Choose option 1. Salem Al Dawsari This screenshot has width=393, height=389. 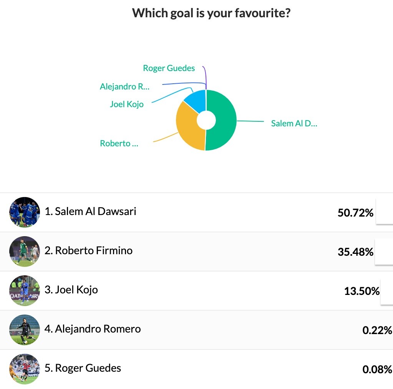197,212
